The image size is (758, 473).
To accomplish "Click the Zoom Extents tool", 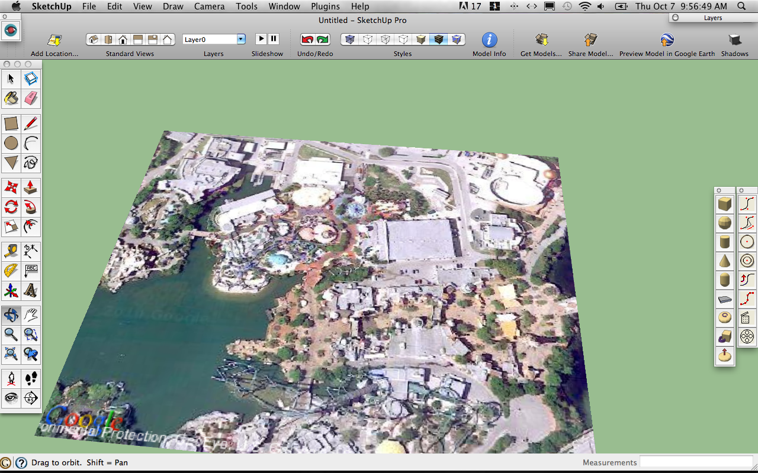I will [x=11, y=354].
